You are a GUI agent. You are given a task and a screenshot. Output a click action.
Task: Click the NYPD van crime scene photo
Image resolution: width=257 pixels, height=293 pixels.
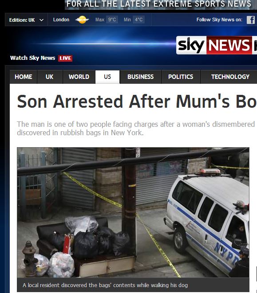(133, 212)
